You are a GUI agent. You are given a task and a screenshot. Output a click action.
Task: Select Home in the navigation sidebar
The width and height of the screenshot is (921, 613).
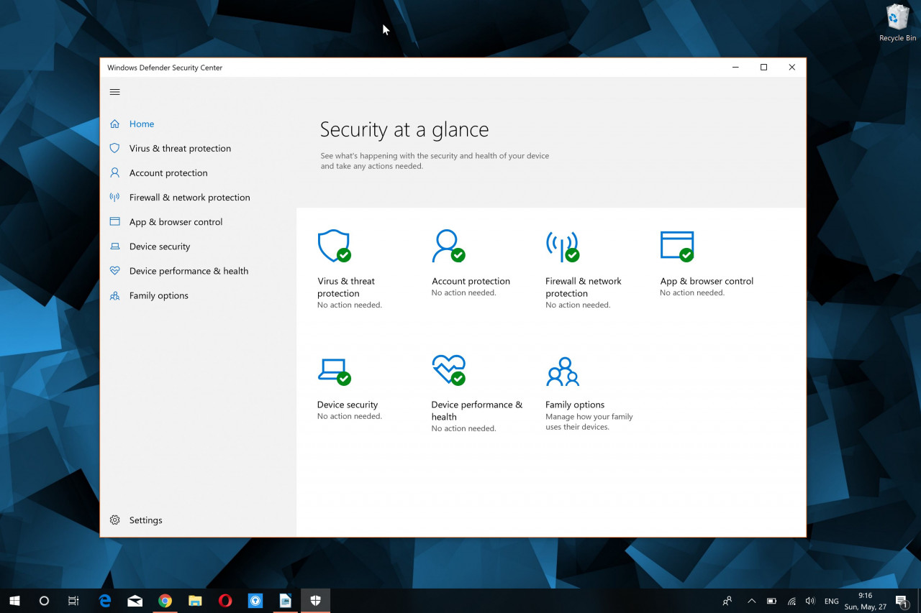[142, 124]
